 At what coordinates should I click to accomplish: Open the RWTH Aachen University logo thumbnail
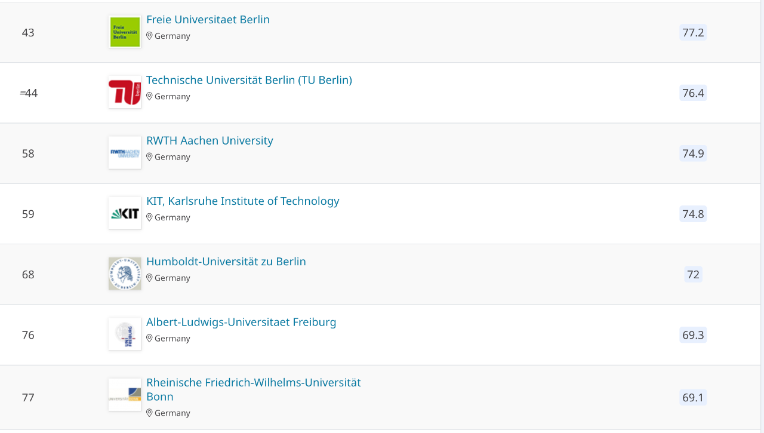tap(125, 153)
